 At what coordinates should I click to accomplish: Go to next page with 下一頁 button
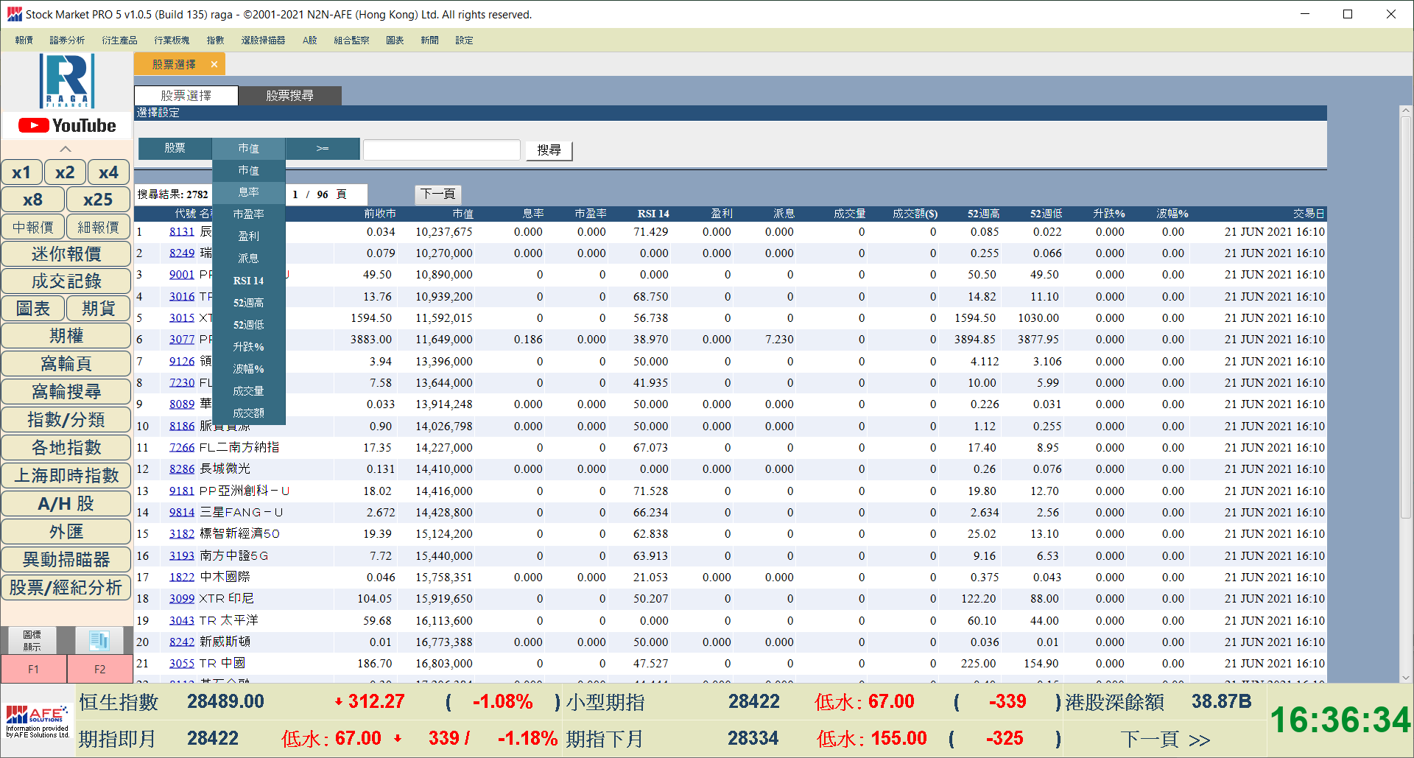(437, 194)
